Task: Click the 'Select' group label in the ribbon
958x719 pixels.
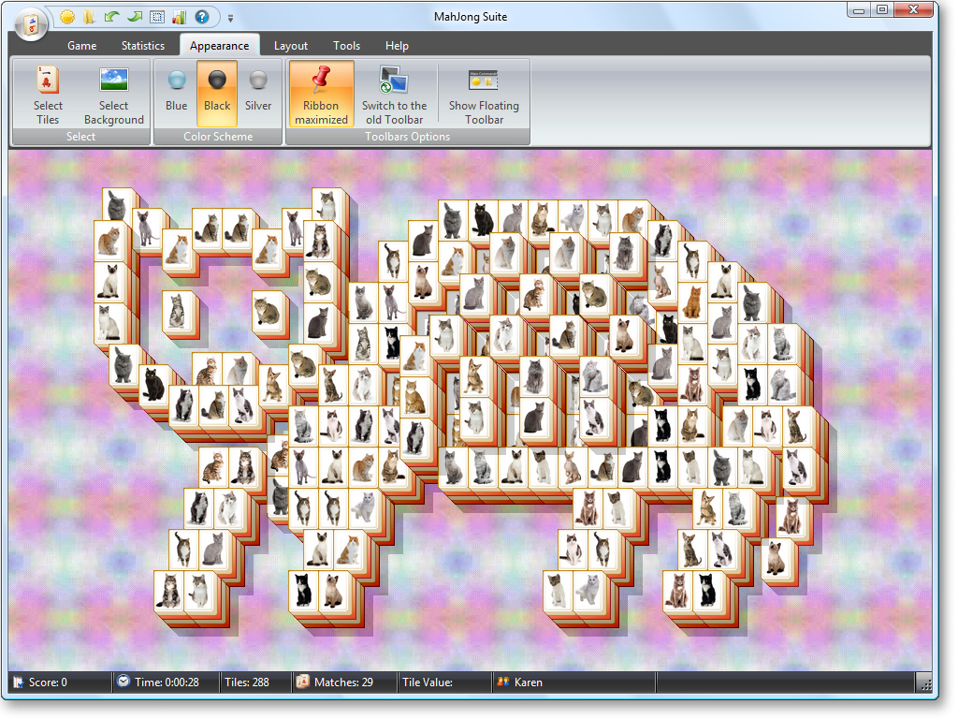Action: pyautogui.click(x=80, y=137)
